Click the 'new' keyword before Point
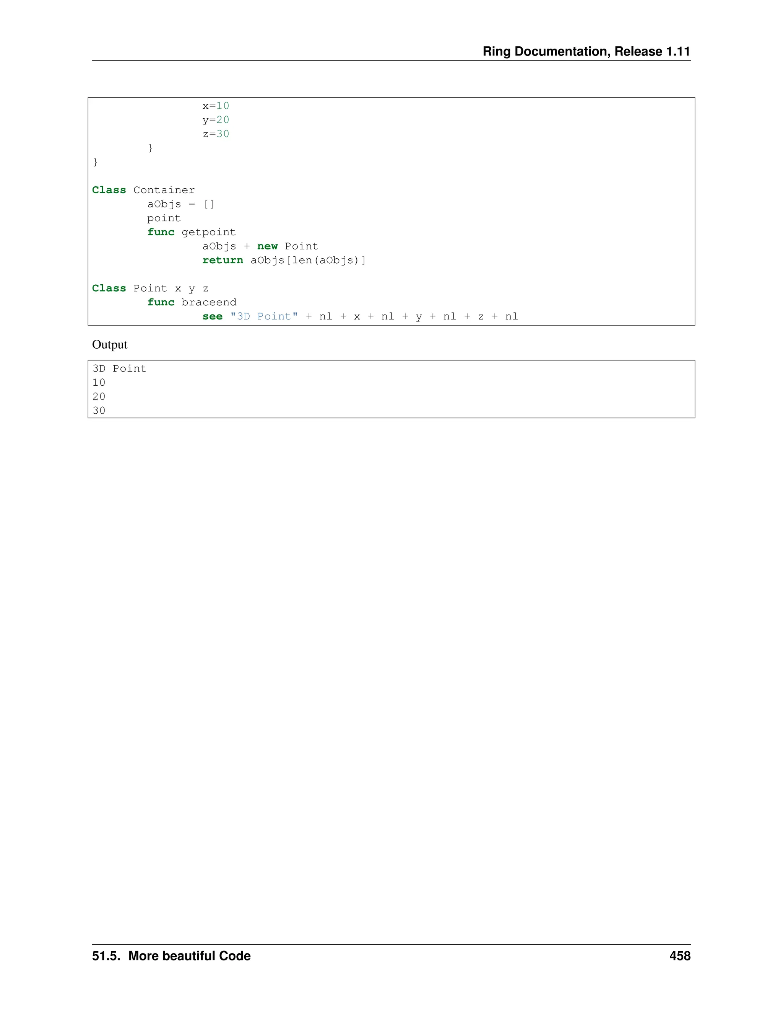This screenshot has width=783, height=1014. pos(267,246)
